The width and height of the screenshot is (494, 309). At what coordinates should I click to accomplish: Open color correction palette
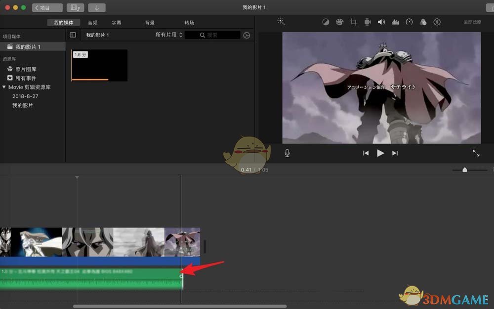[339, 22]
